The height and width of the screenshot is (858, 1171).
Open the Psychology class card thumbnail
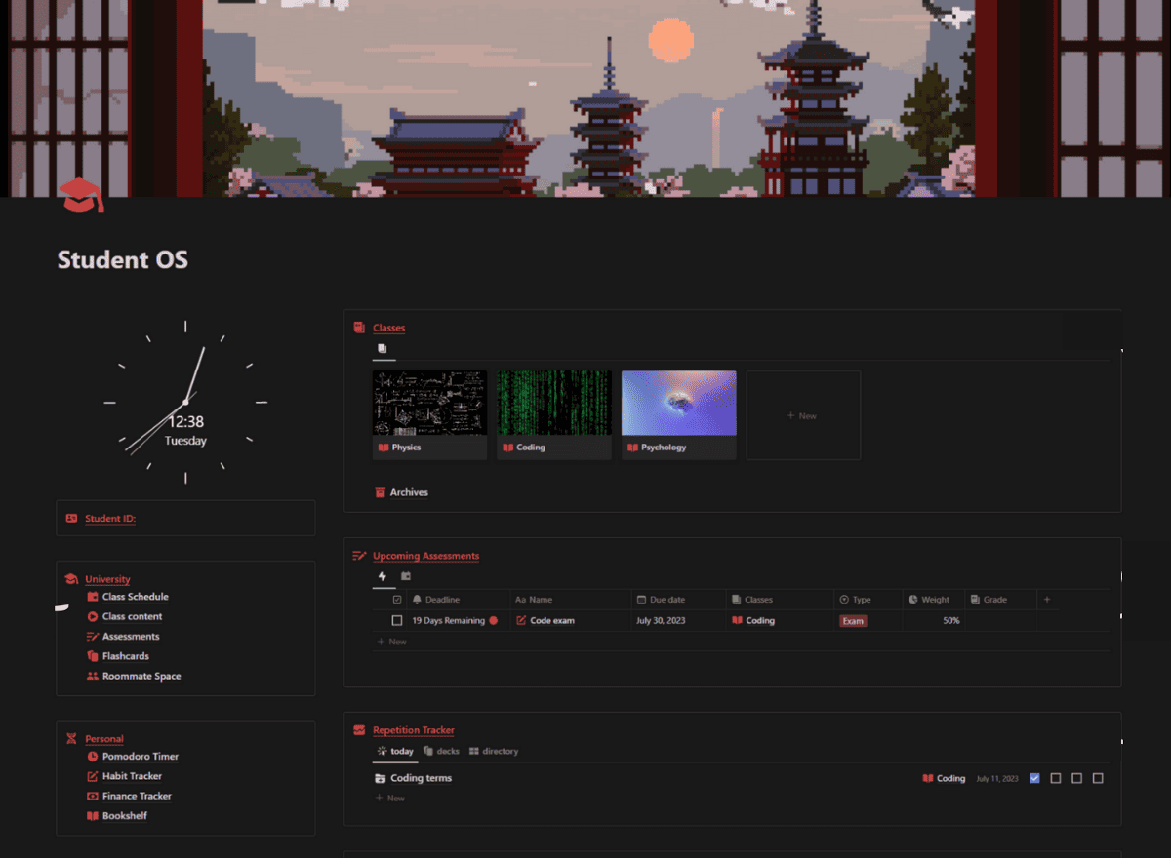tap(678, 403)
